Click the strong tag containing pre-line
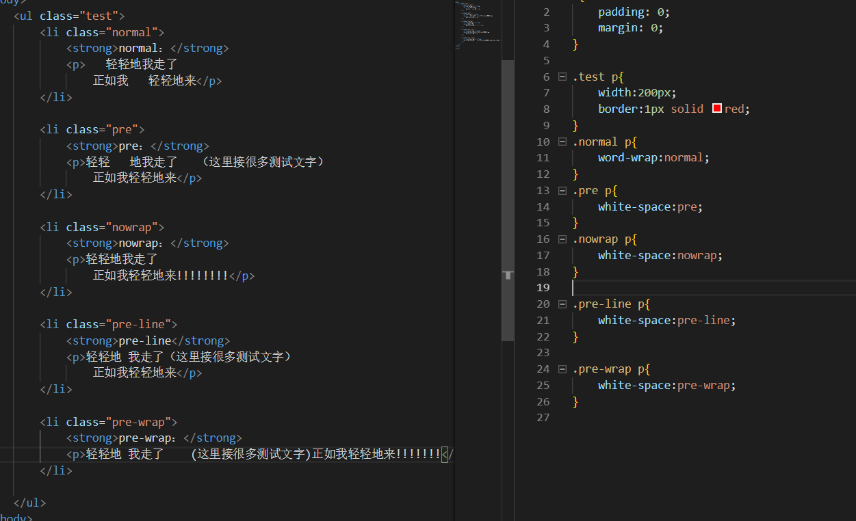This screenshot has height=521, width=856. tap(148, 340)
